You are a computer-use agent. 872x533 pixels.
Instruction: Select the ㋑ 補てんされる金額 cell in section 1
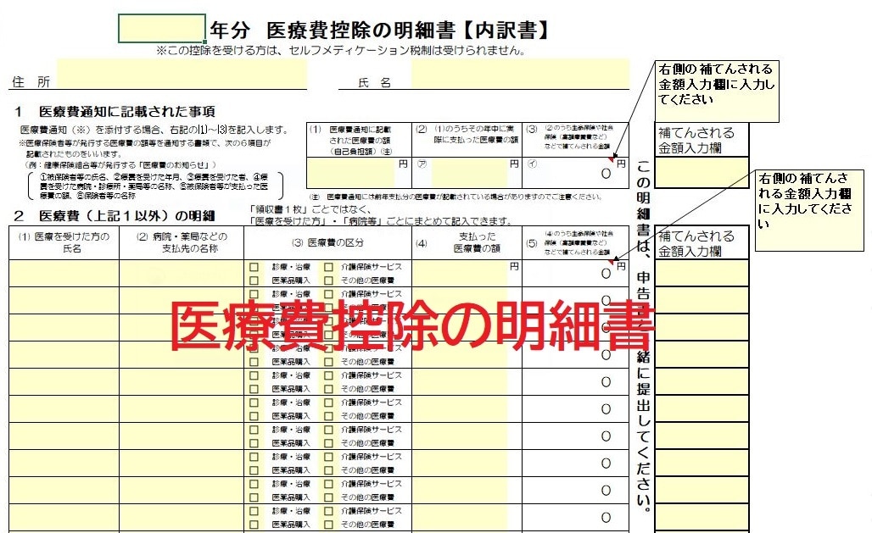(x=576, y=173)
